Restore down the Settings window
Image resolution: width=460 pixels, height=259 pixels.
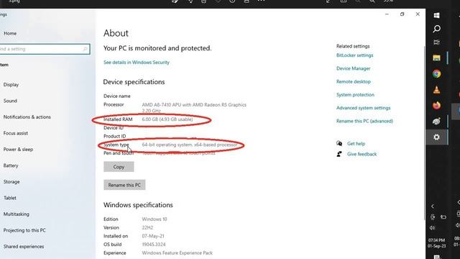(402, 14)
